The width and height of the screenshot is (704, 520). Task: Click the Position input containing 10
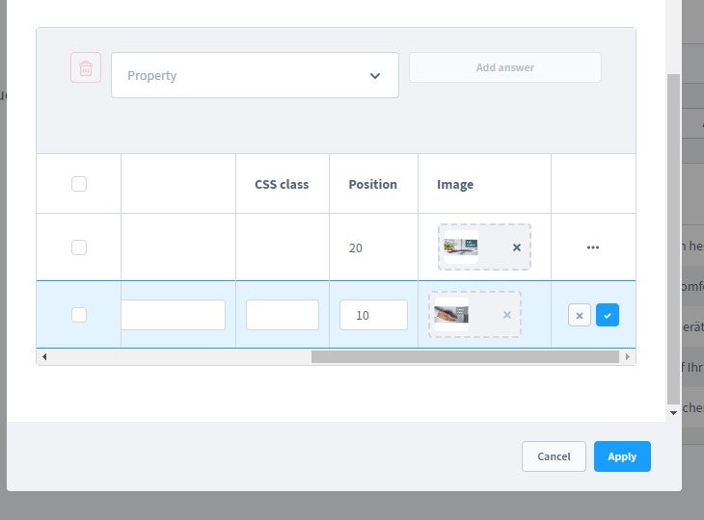point(373,315)
